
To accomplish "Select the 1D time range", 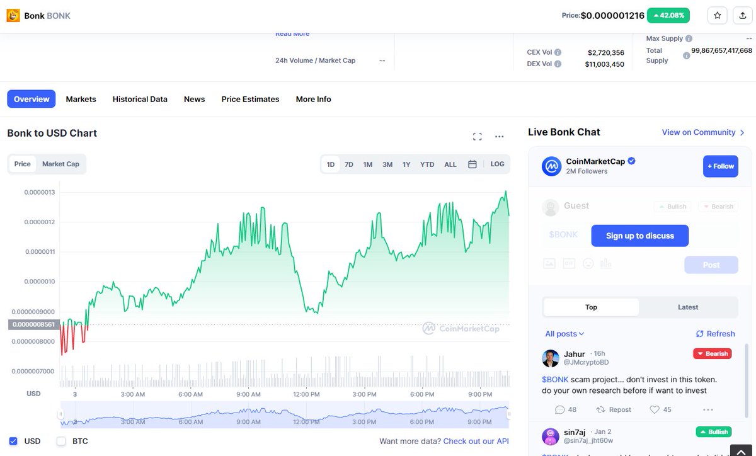I will click(x=330, y=164).
